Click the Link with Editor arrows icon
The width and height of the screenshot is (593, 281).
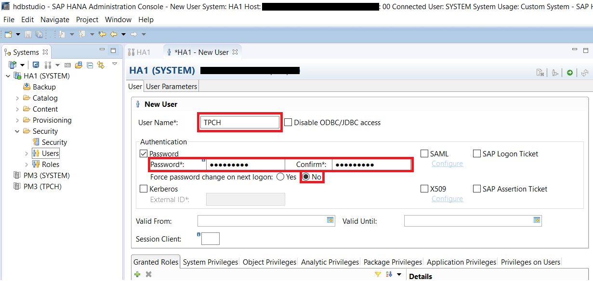tap(101, 65)
